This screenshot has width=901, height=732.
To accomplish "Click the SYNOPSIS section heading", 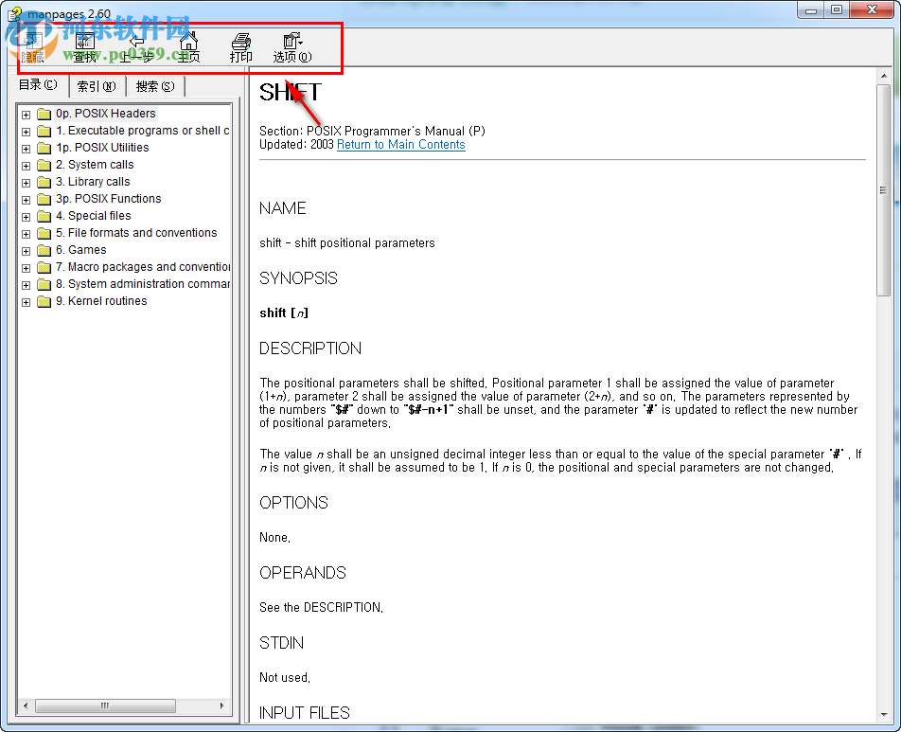I will pyautogui.click(x=298, y=278).
